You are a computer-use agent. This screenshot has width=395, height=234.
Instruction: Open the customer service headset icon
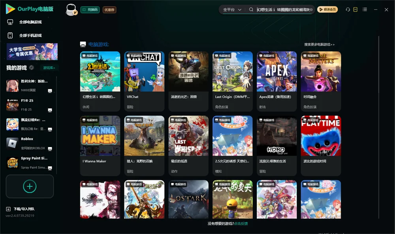click(348, 9)
